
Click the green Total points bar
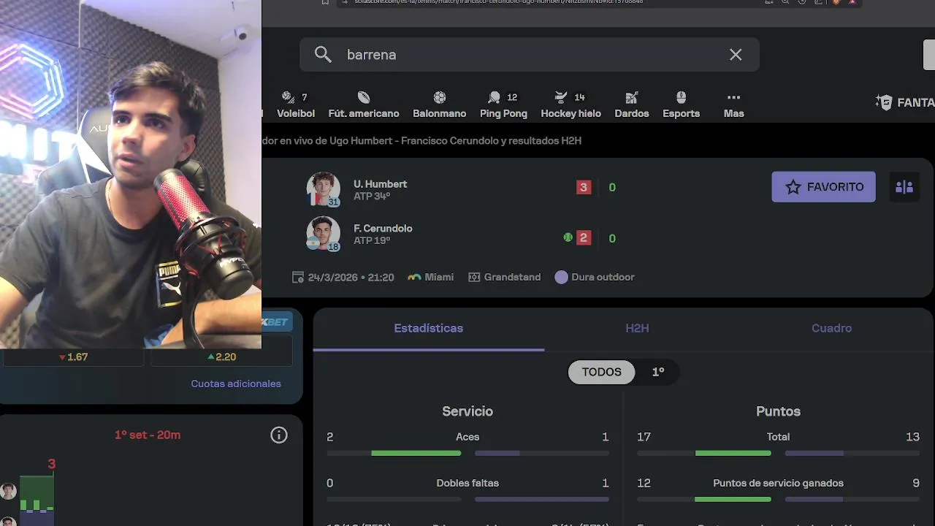(733, 453)
